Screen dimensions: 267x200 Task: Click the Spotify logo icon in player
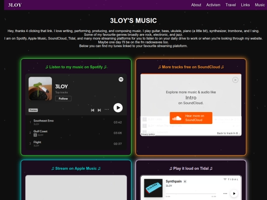pyautogui.click(x=121, y=79)
